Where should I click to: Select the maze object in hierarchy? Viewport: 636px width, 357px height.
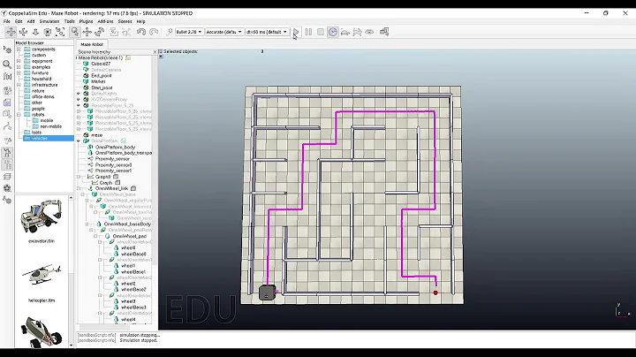click(97, 135)
